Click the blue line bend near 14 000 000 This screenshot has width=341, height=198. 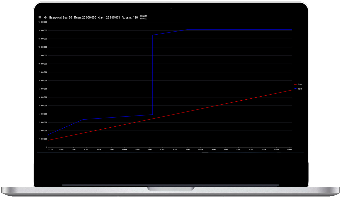pyautogui.click(x=187, y=30)
